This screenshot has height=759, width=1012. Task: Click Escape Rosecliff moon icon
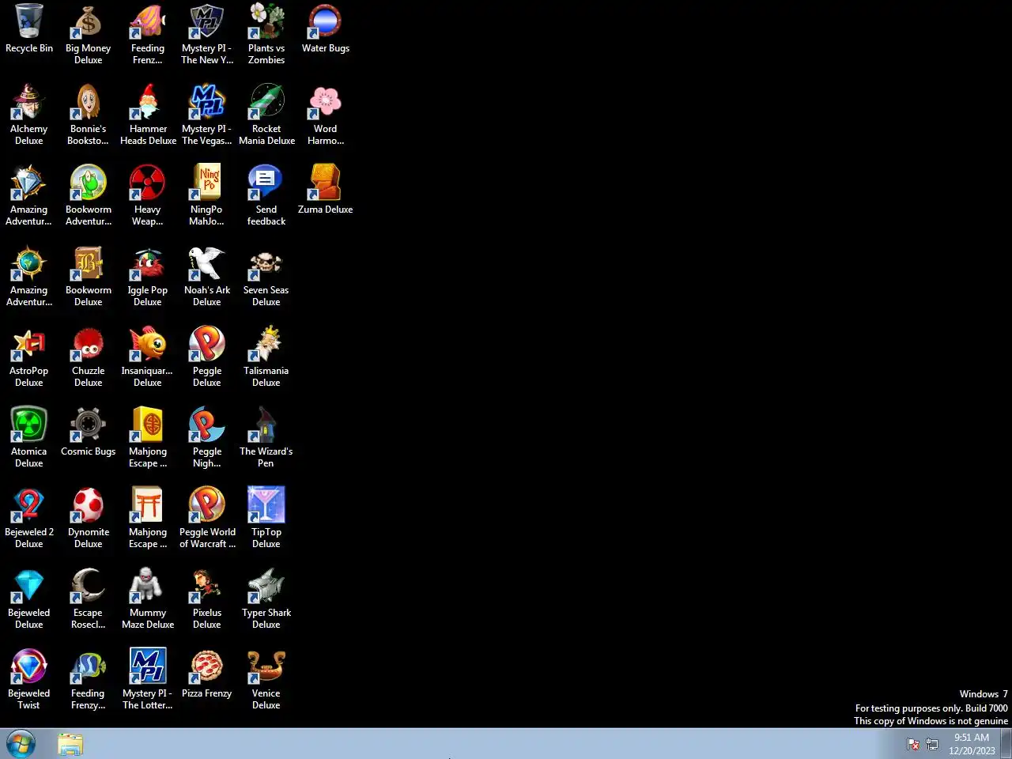click(x=89, y=586)
